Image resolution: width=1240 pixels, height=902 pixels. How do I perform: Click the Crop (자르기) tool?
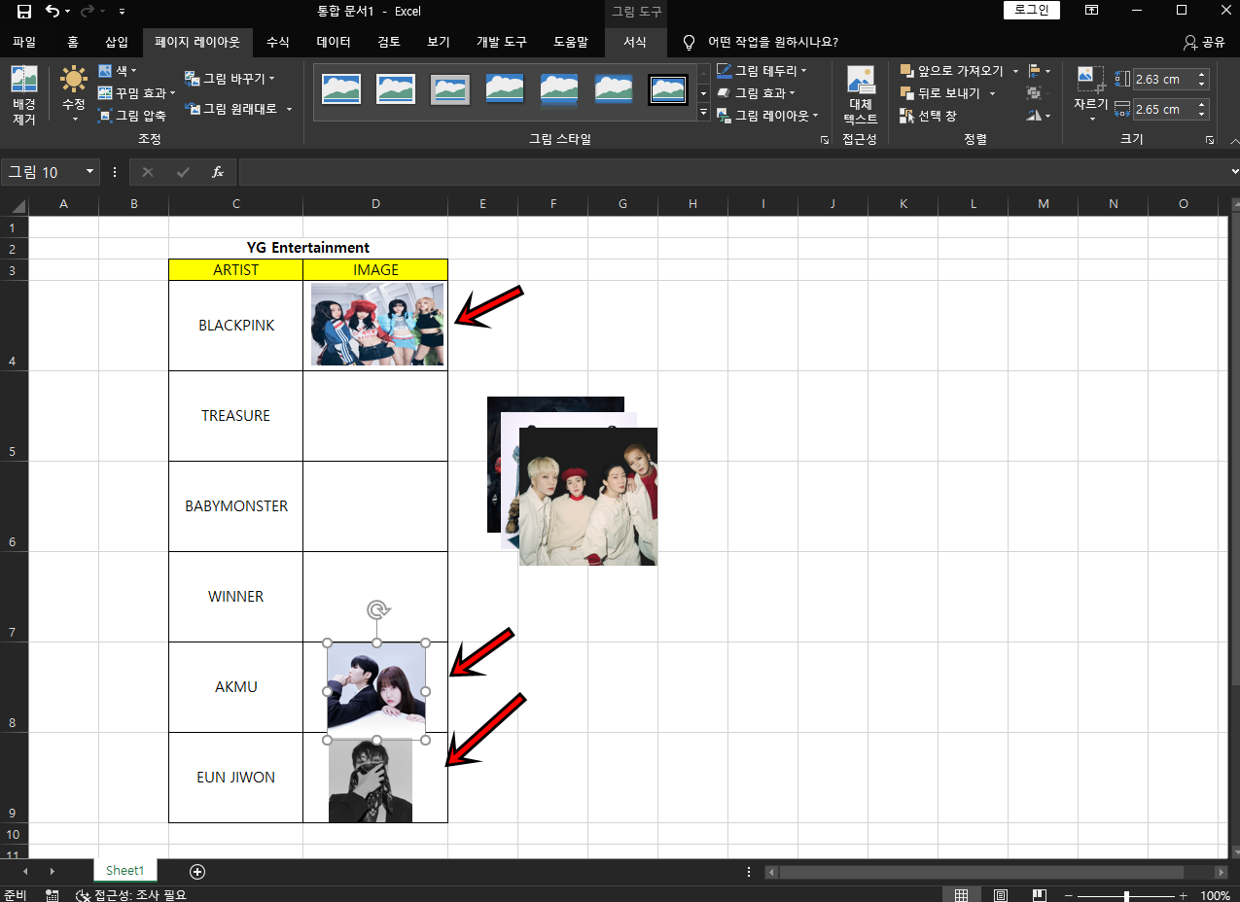pos(1090,88)
